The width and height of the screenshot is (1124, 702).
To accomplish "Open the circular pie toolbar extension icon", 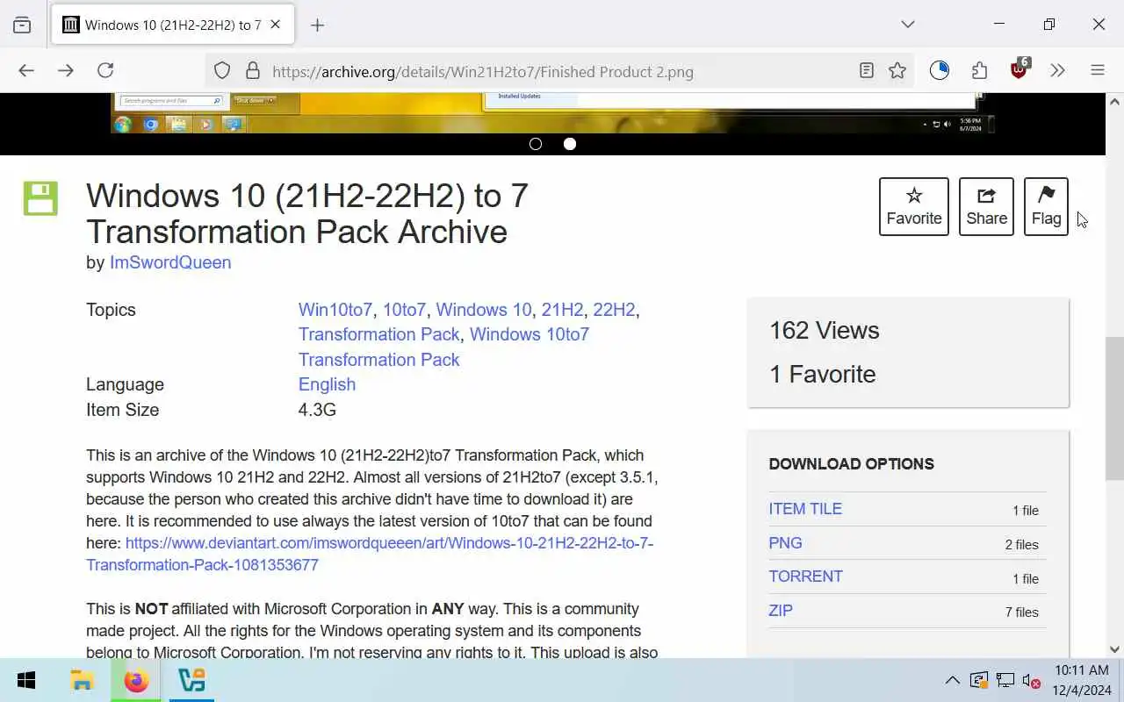I will [940, 71].
